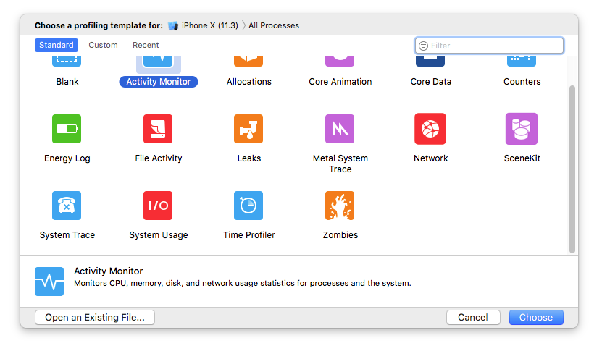The image size is (602, 351).
Task: Click the Allocations label
Action: [249, 81]
